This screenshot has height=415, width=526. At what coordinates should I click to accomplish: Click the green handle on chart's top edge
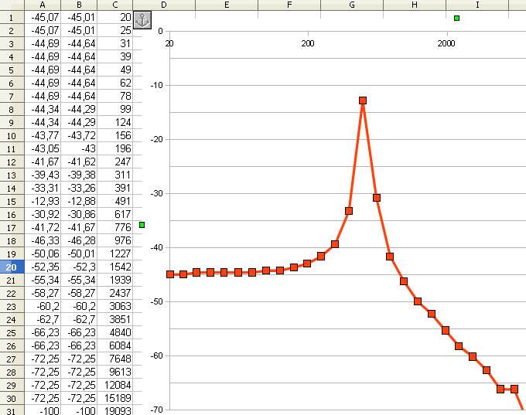(456, 18)
